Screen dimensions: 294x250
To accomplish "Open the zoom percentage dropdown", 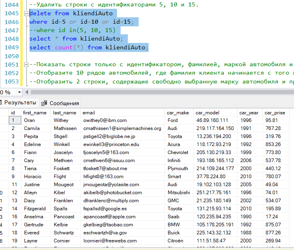I will click(x=19, y=92).
